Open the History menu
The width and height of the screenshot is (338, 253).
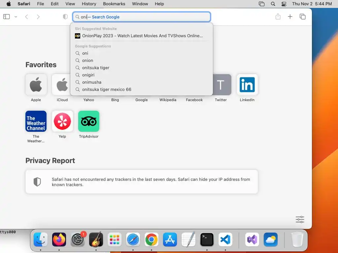coord(89,4)
